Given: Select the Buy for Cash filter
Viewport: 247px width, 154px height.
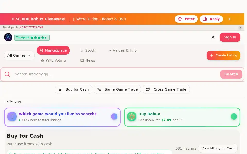Looking at the screenshot, I should pos(73,89).
